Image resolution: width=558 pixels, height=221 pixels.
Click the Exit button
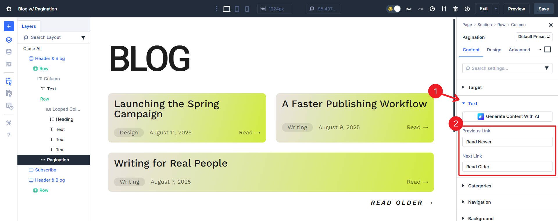[484, 9]
